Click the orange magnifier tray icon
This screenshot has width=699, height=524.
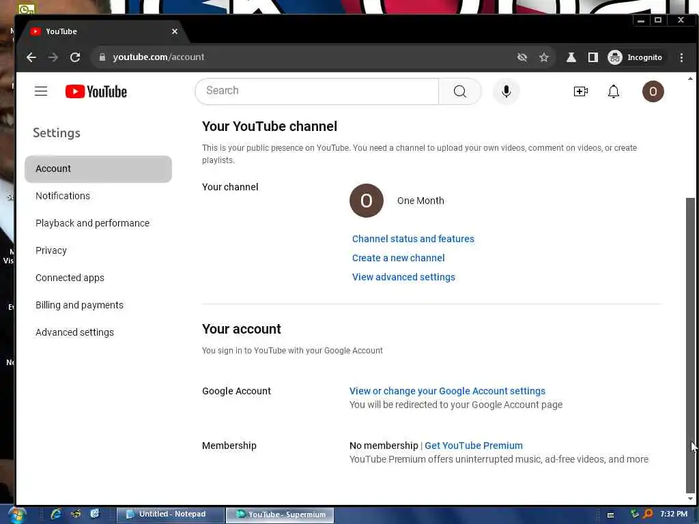pyautogui.click(x=648, y=514)
